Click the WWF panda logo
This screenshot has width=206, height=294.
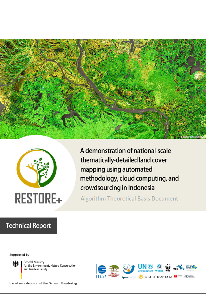168,268
